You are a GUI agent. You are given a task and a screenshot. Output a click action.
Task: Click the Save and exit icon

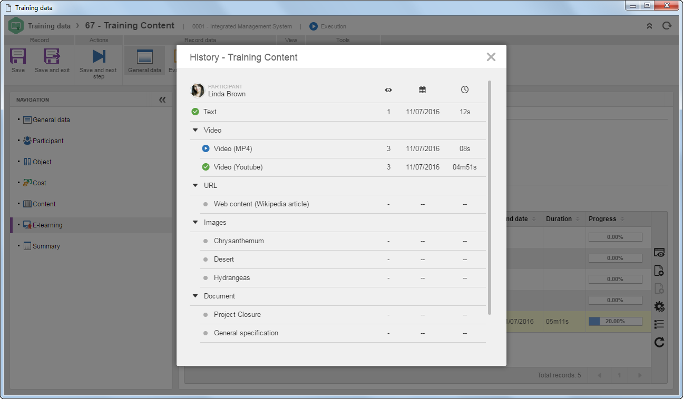point(52,56)
